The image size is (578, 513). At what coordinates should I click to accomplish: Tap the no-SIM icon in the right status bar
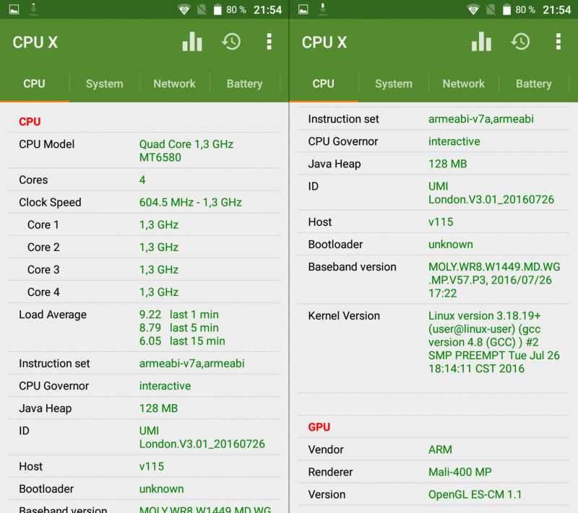coord(491,9)
